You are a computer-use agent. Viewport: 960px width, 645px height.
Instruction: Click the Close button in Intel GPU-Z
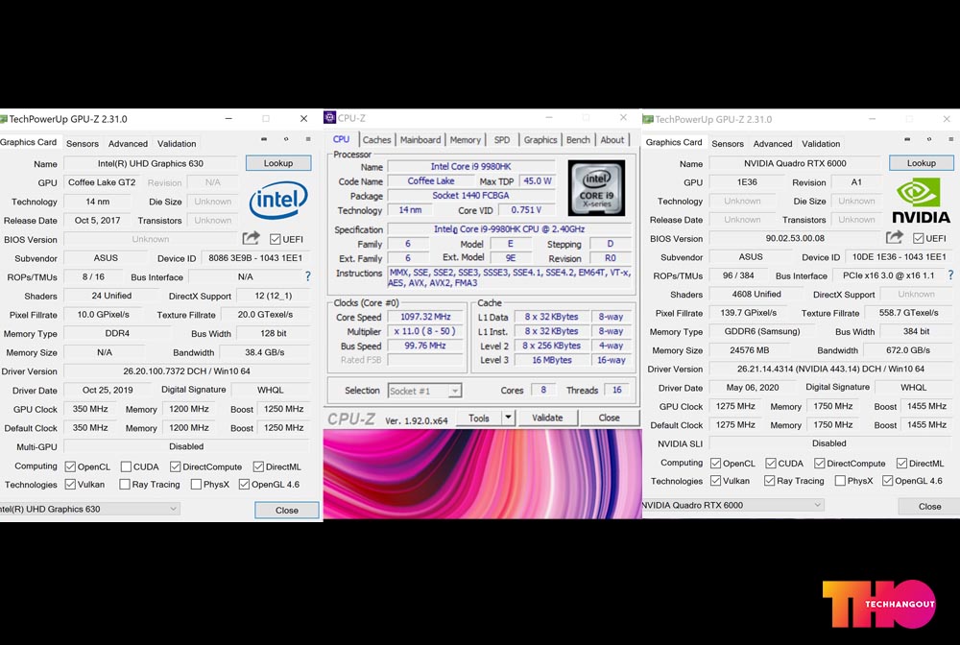[286, 510]
